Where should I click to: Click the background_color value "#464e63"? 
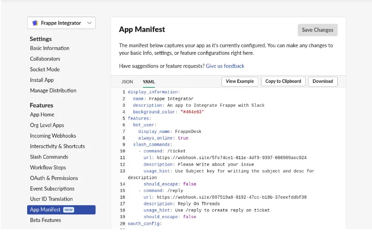point(192,112)
